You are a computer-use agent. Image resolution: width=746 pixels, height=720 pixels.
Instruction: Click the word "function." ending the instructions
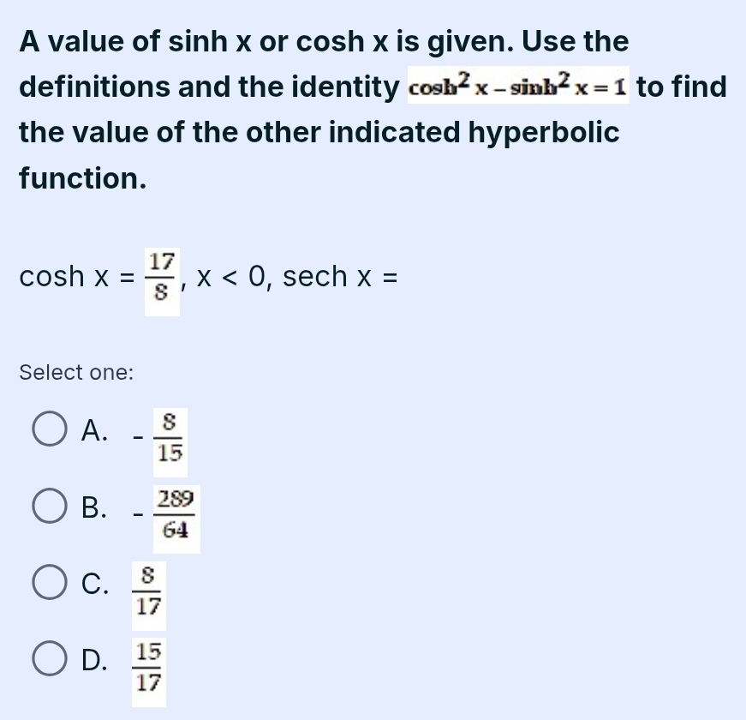click(82, 178)
